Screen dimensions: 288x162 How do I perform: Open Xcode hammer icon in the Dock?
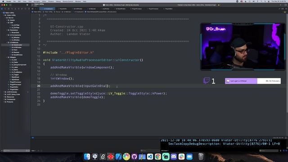[118, 157]
